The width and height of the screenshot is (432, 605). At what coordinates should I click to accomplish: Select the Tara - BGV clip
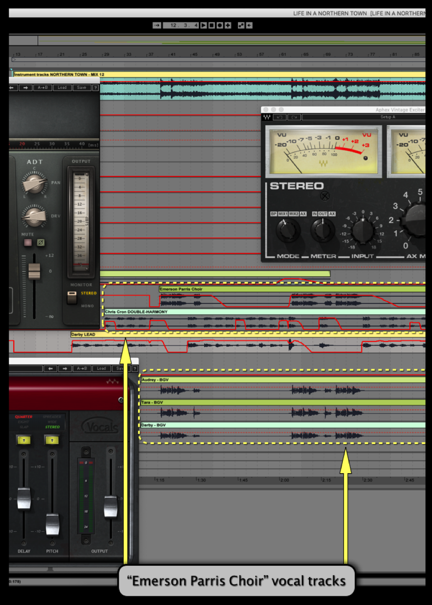point(283,403)
